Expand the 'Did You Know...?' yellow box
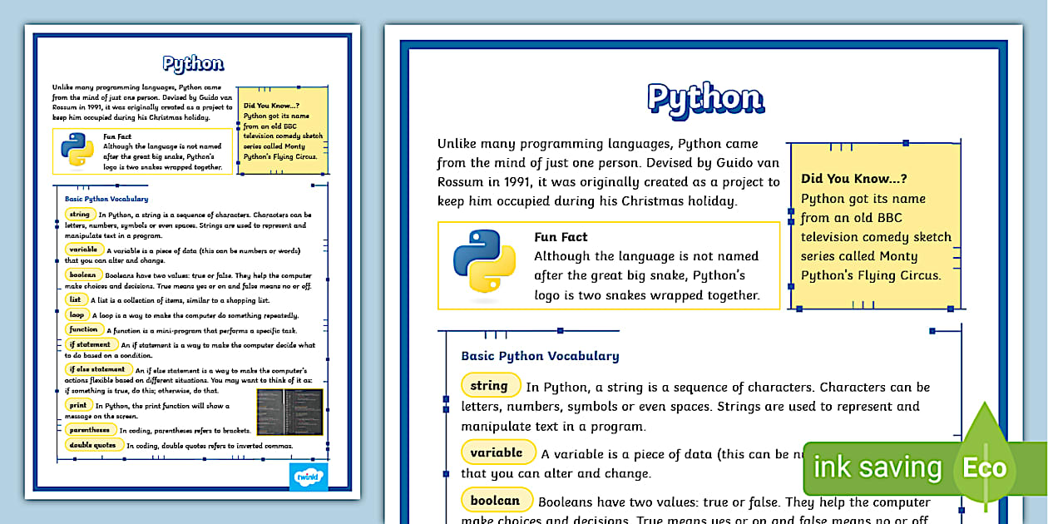The width and height of the screenshot is (1048, 524). pos(875,225)
